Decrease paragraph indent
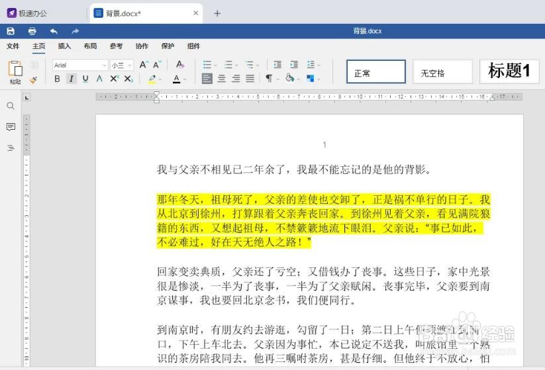The image size is (545, 370). coord(277,65)
